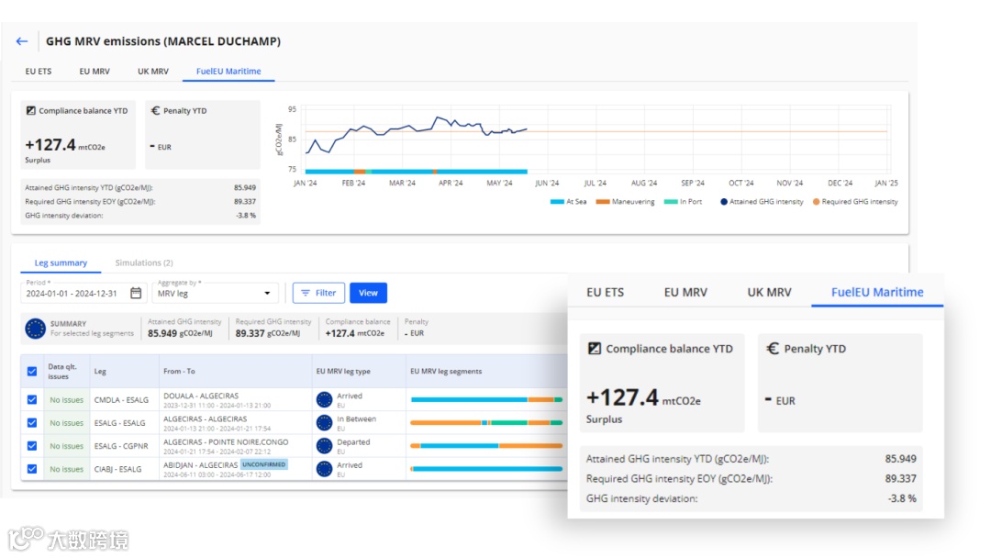
Task: Click the EU flag icon in the Departed row
Action: point(324,446)
